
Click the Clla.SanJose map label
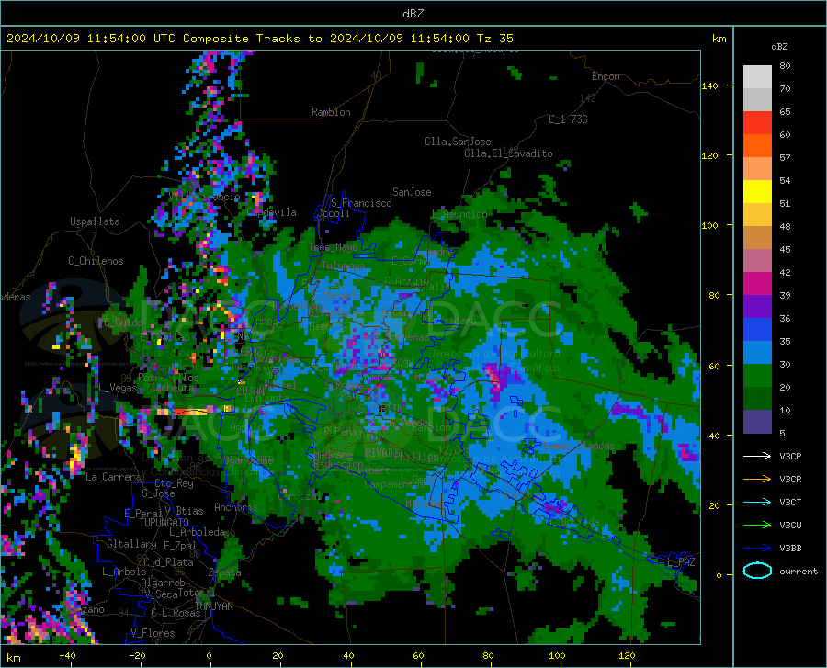pos(458,142)
